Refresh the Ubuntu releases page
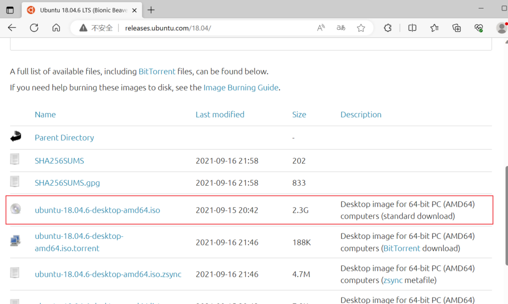This screenshot has width=508, height=304. pyautogui.click(x=34, y=28)
